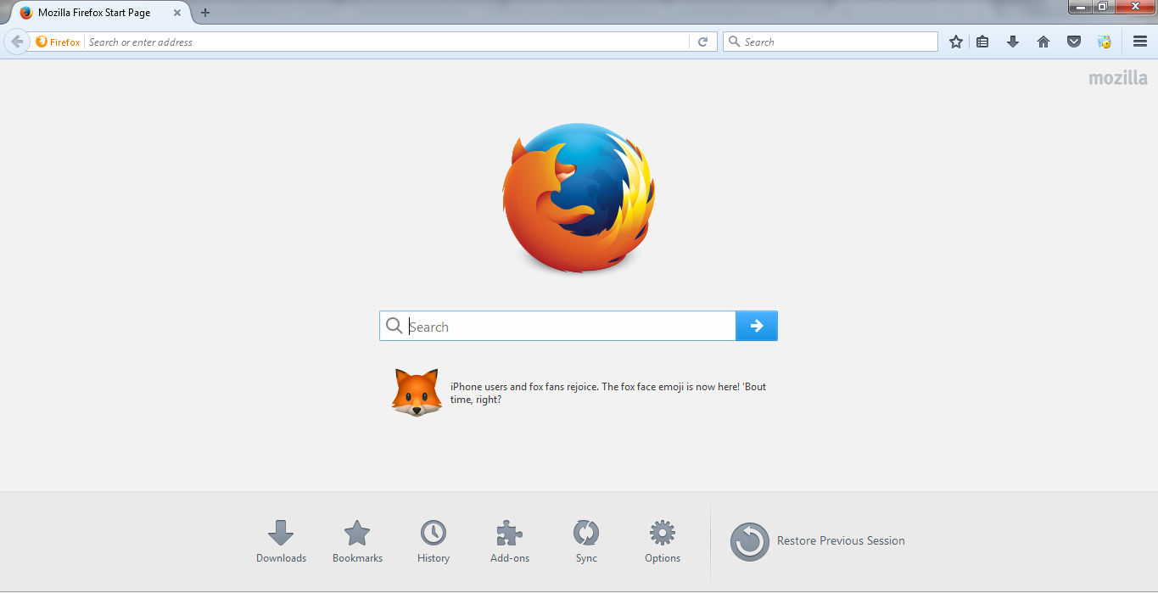This screenshot has height=593, width=1158.
Task: Go to home page via house icon
Action: pos(1043,41)
